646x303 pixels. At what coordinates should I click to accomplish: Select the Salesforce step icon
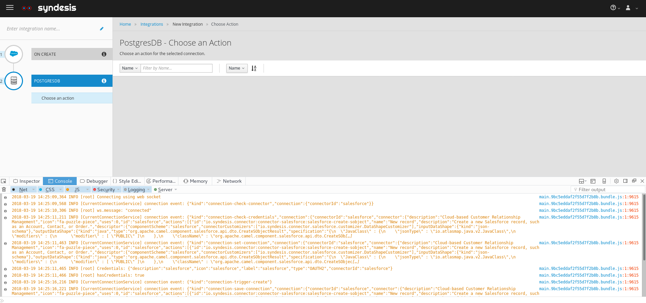click(14, 54)
